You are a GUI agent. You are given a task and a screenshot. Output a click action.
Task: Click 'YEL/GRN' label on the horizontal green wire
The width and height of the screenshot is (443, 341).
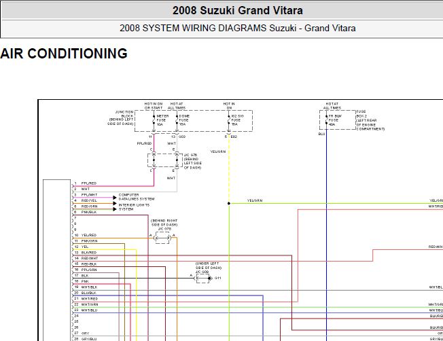pyautogui.click(x=255, y=200)
